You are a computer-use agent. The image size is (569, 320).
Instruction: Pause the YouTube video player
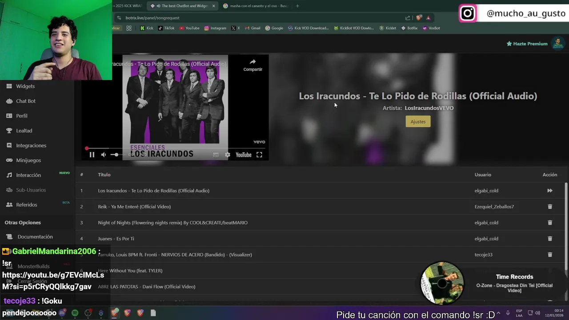(92, 155)
